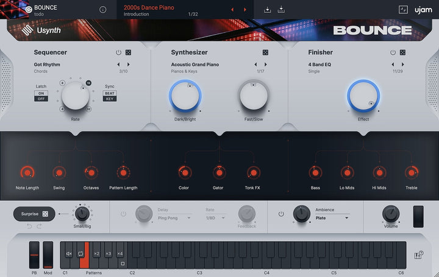Go to next preset after 2000s Dance Piano
The width and height of the screenshot is (439, 277).
[x=245, y=10]
